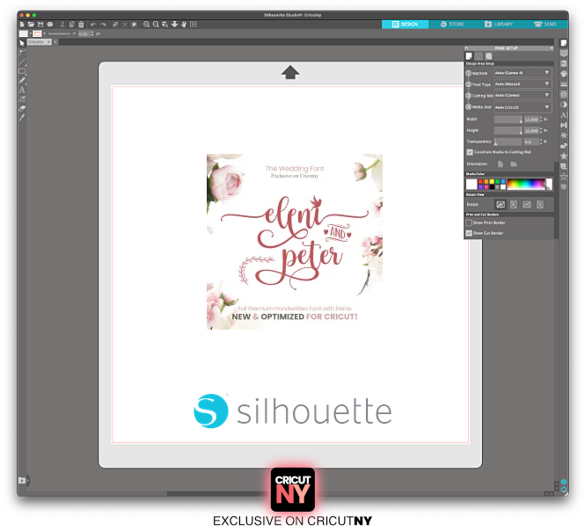Click the line thickness value field

(x=84, y=33)
